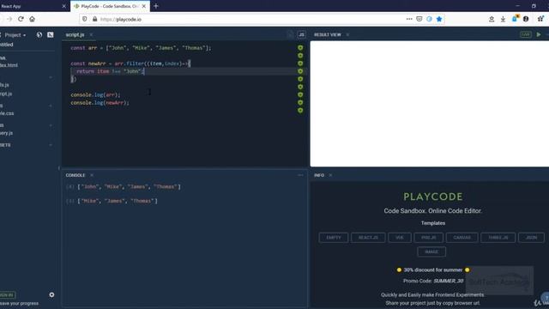Choose the REACT.JS template
Image resolution: width=549 pixels, height=309 pixels.
[x=368, y=238]
